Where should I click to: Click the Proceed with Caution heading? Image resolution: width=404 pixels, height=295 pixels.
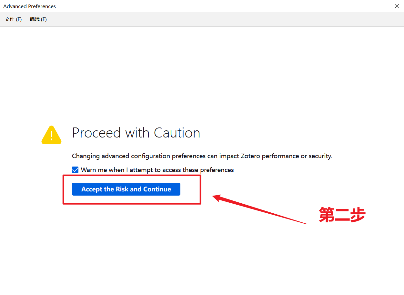[136, 133]
